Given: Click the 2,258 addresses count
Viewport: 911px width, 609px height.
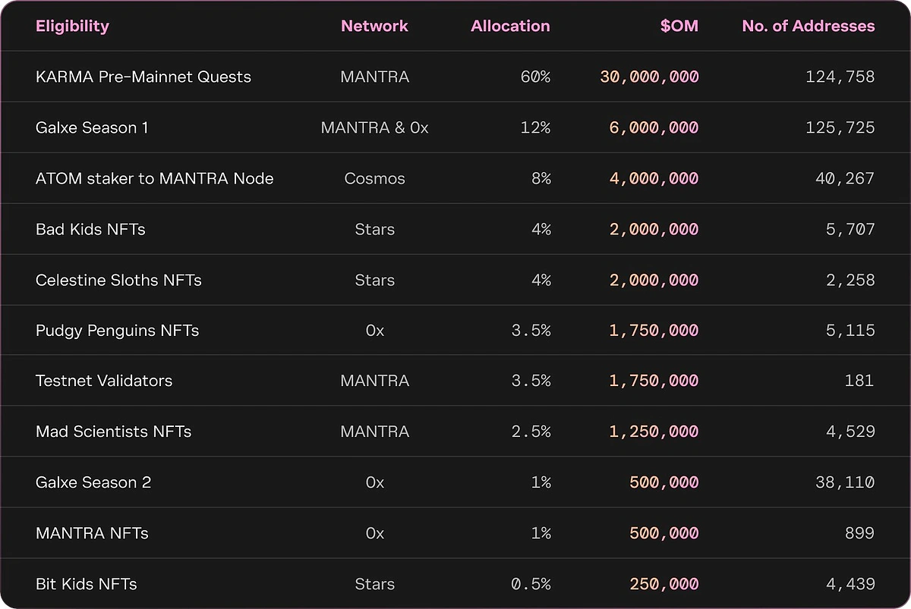Looking at the screenshot, I should click(x=850, y=280).
